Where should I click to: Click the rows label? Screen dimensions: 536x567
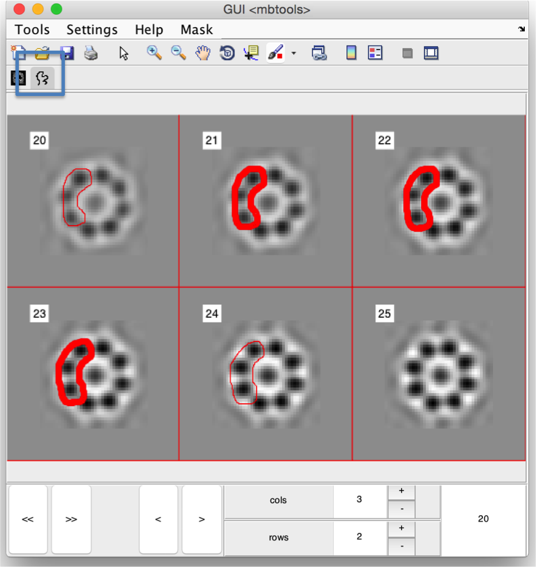278,538
